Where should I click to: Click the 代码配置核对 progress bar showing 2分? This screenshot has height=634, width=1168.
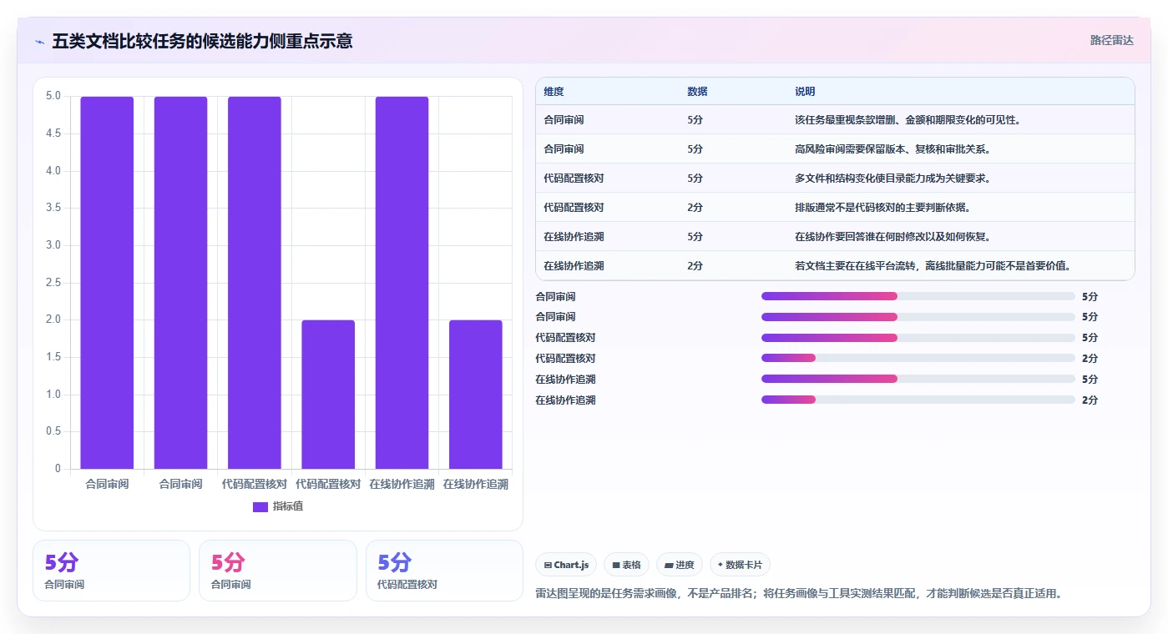[918, 359]
